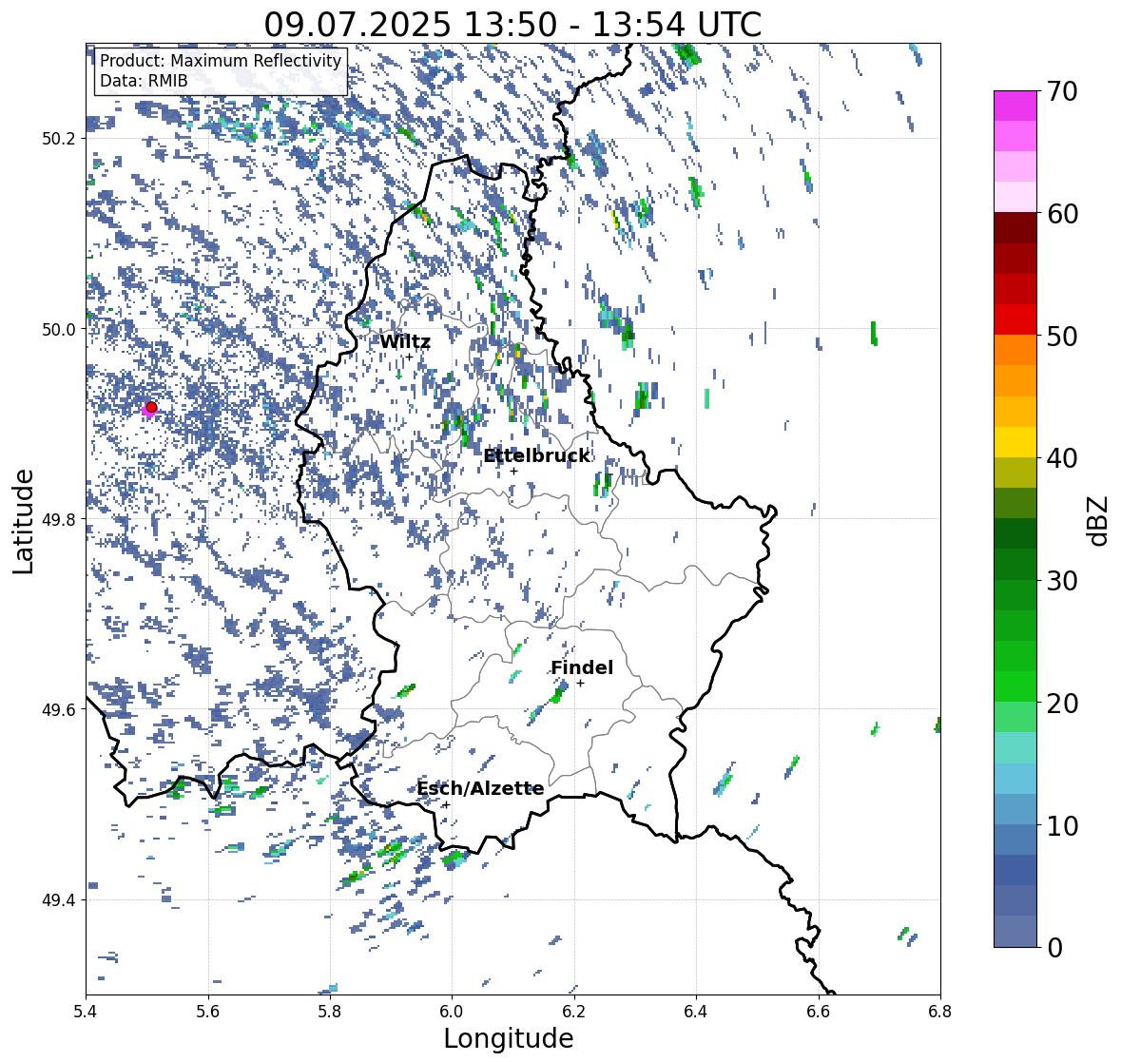The image size is (1121, 1062).
Task: Click the magenta swatch at top of colorbar
Action: point(1015,106)
